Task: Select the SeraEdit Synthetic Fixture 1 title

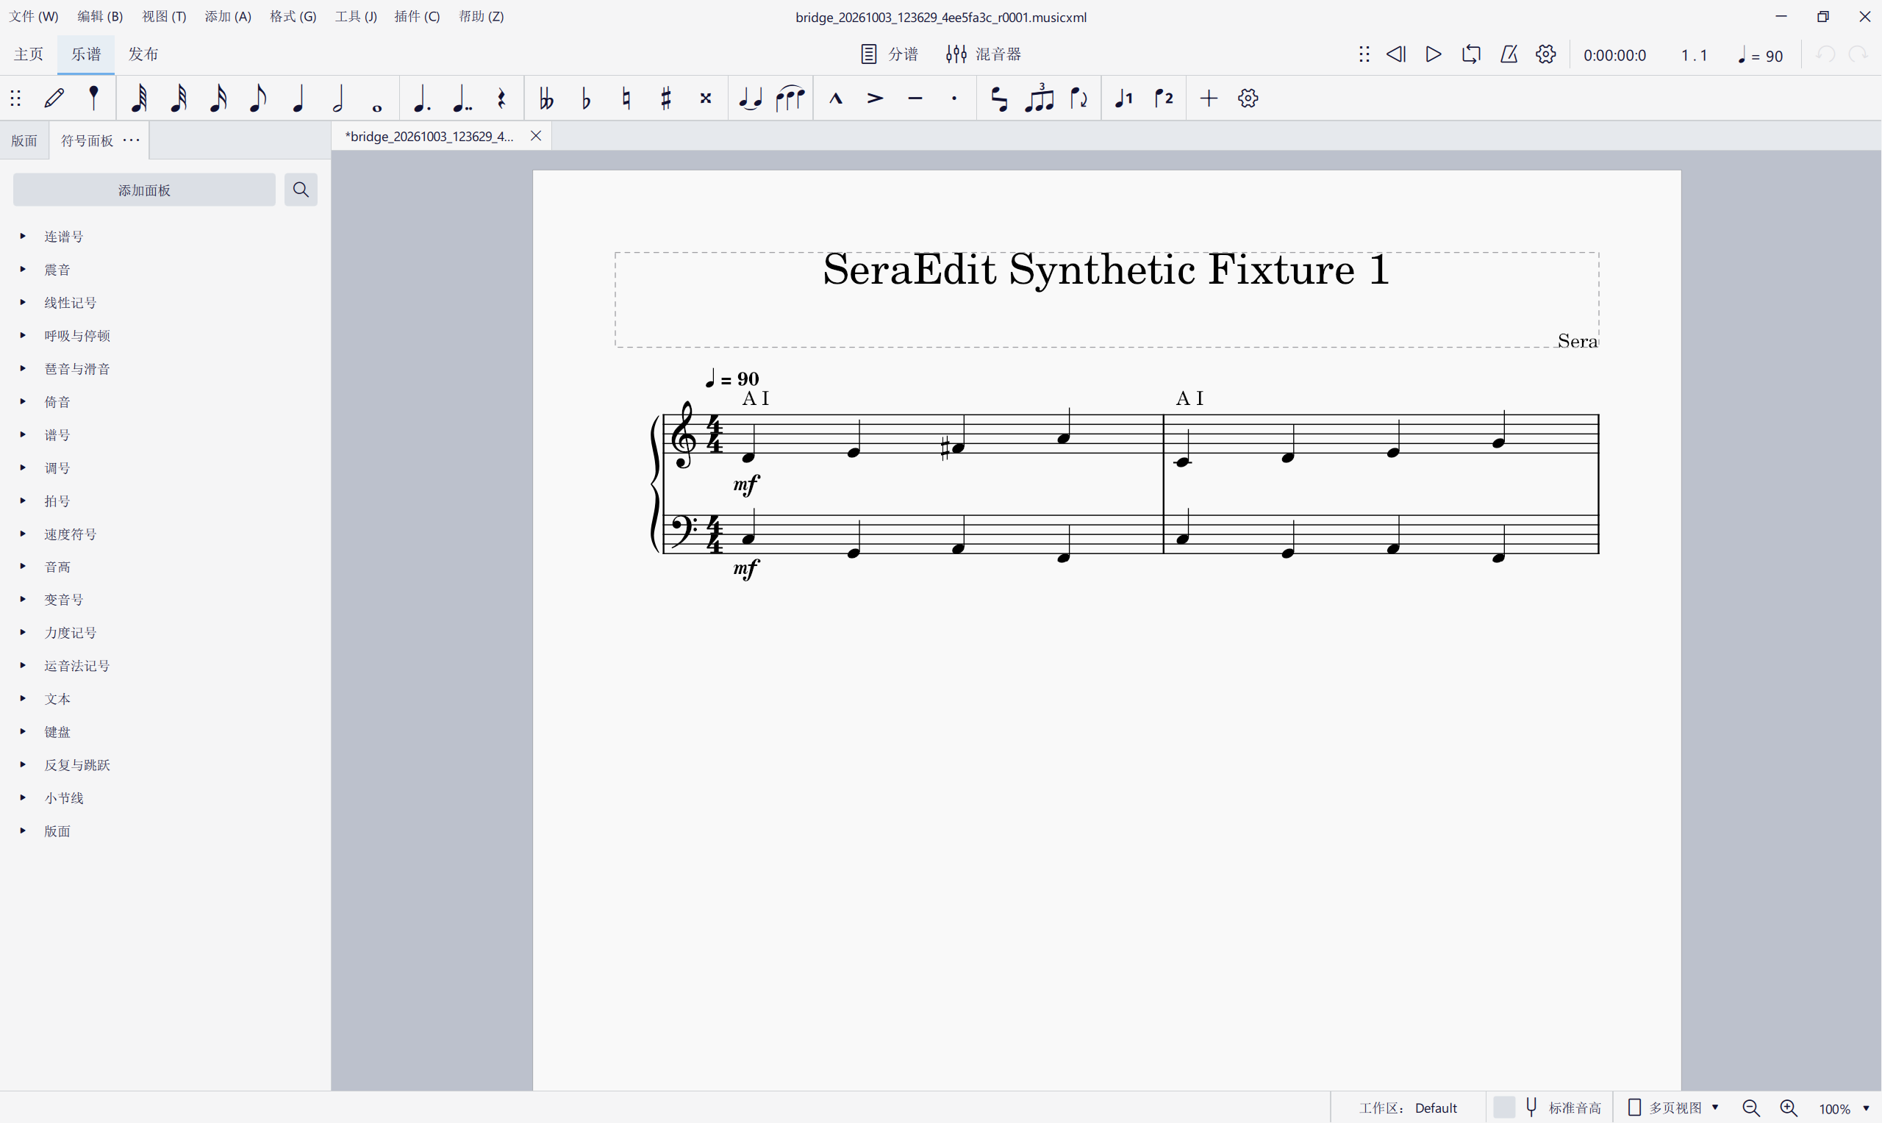Action: [1106, 270]
